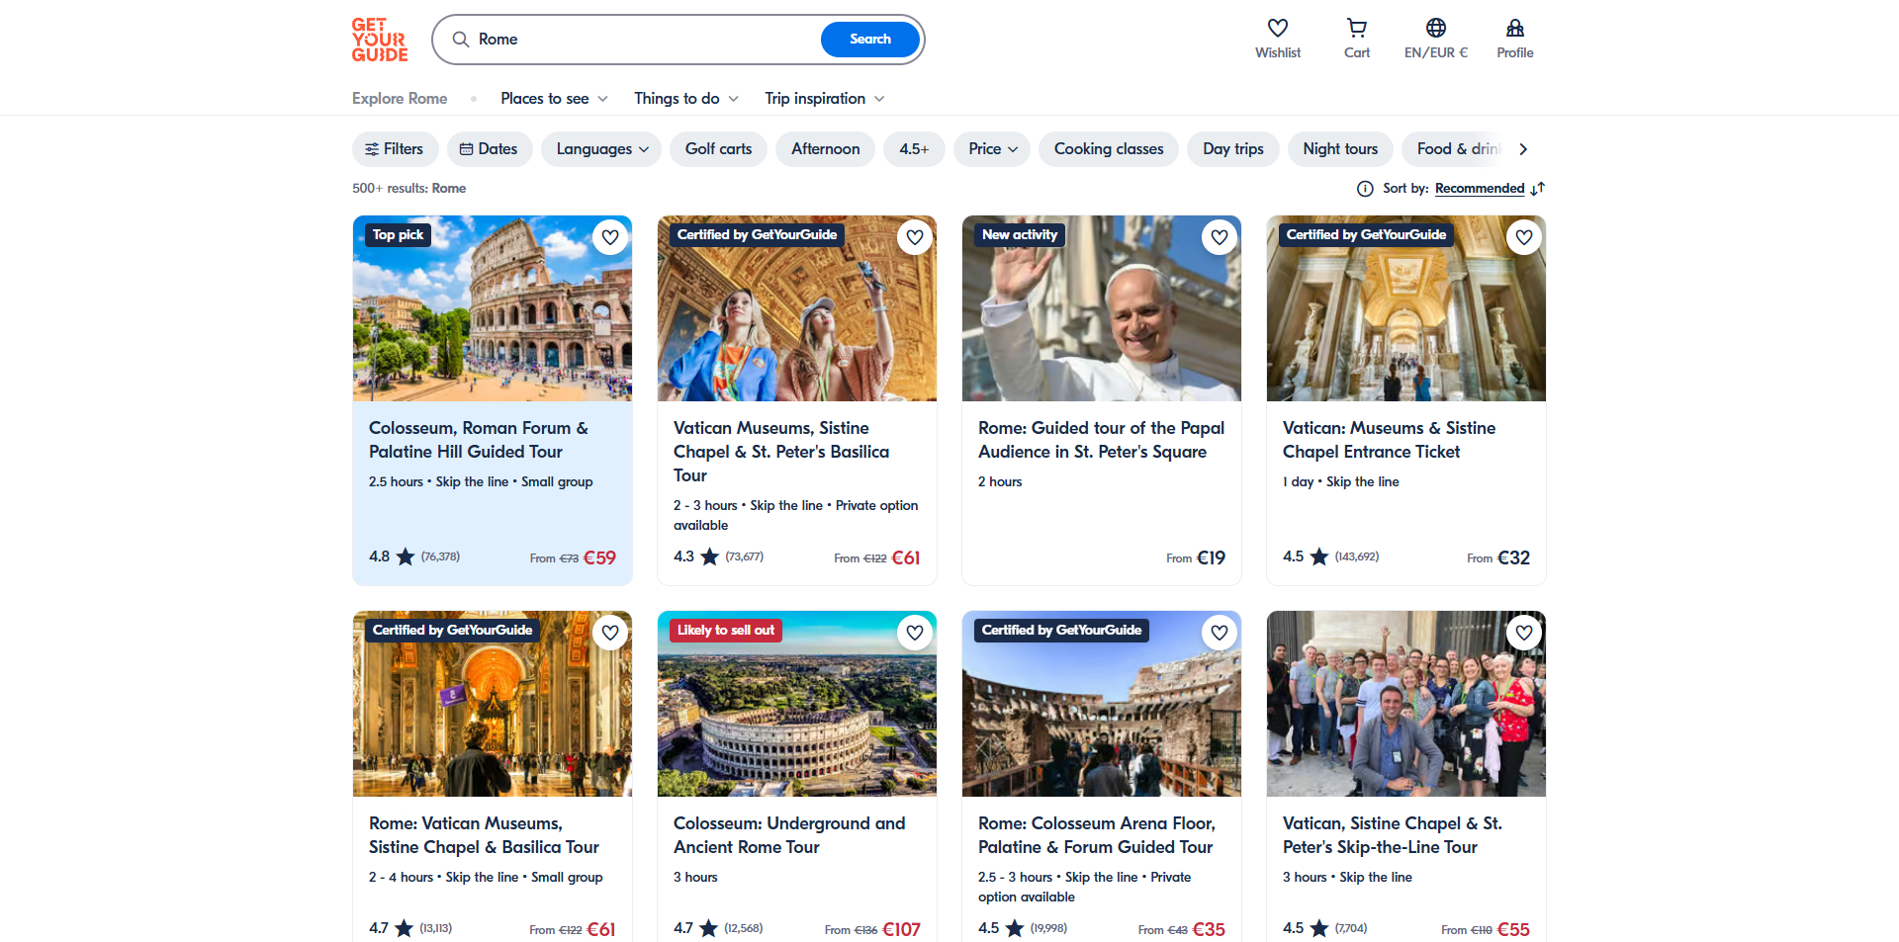Wishlist the Colosseum, Roman Forum & Palatine Hill tour
The width and height of the screenshot is (1899, 942).
(610, 237)
